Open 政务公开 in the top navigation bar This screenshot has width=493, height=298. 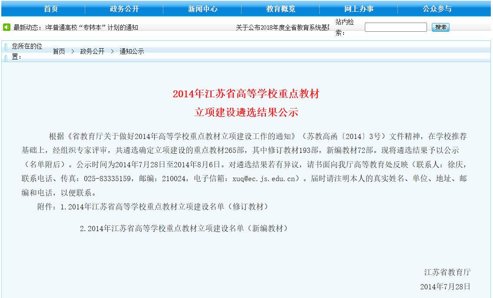point(124,9)
